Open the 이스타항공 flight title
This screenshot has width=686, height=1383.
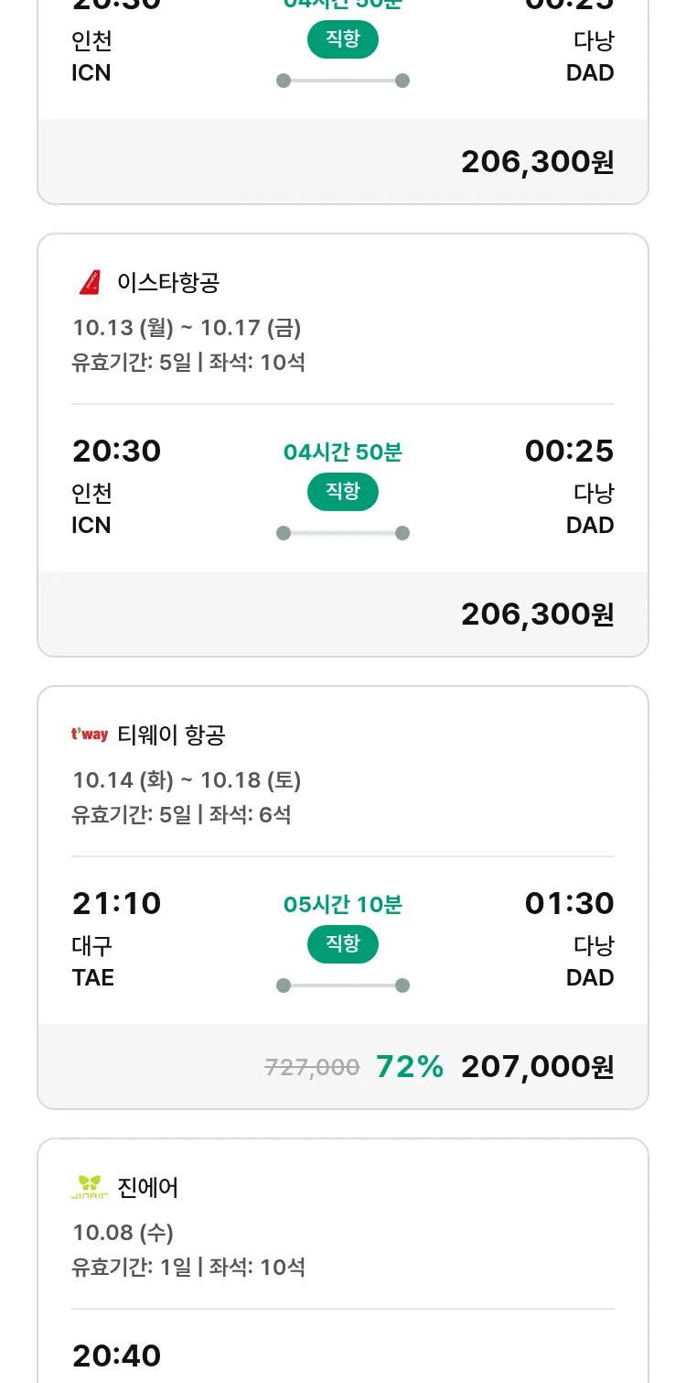click(x=168, y=282)
